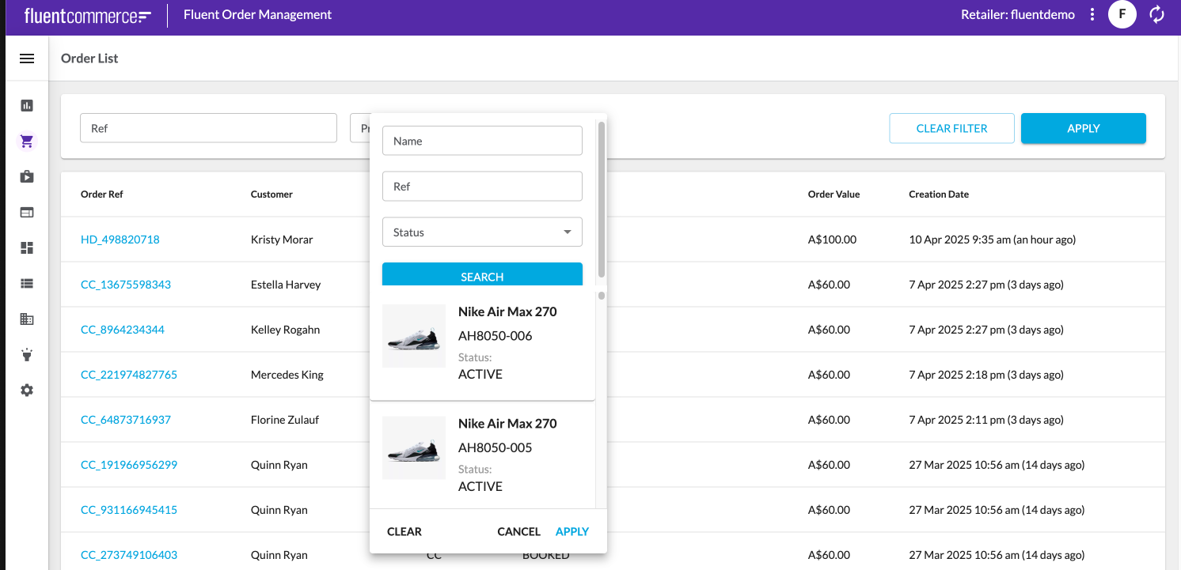
Task: Click the user avatar labeled F
Action: click(x=1122, y=14)
